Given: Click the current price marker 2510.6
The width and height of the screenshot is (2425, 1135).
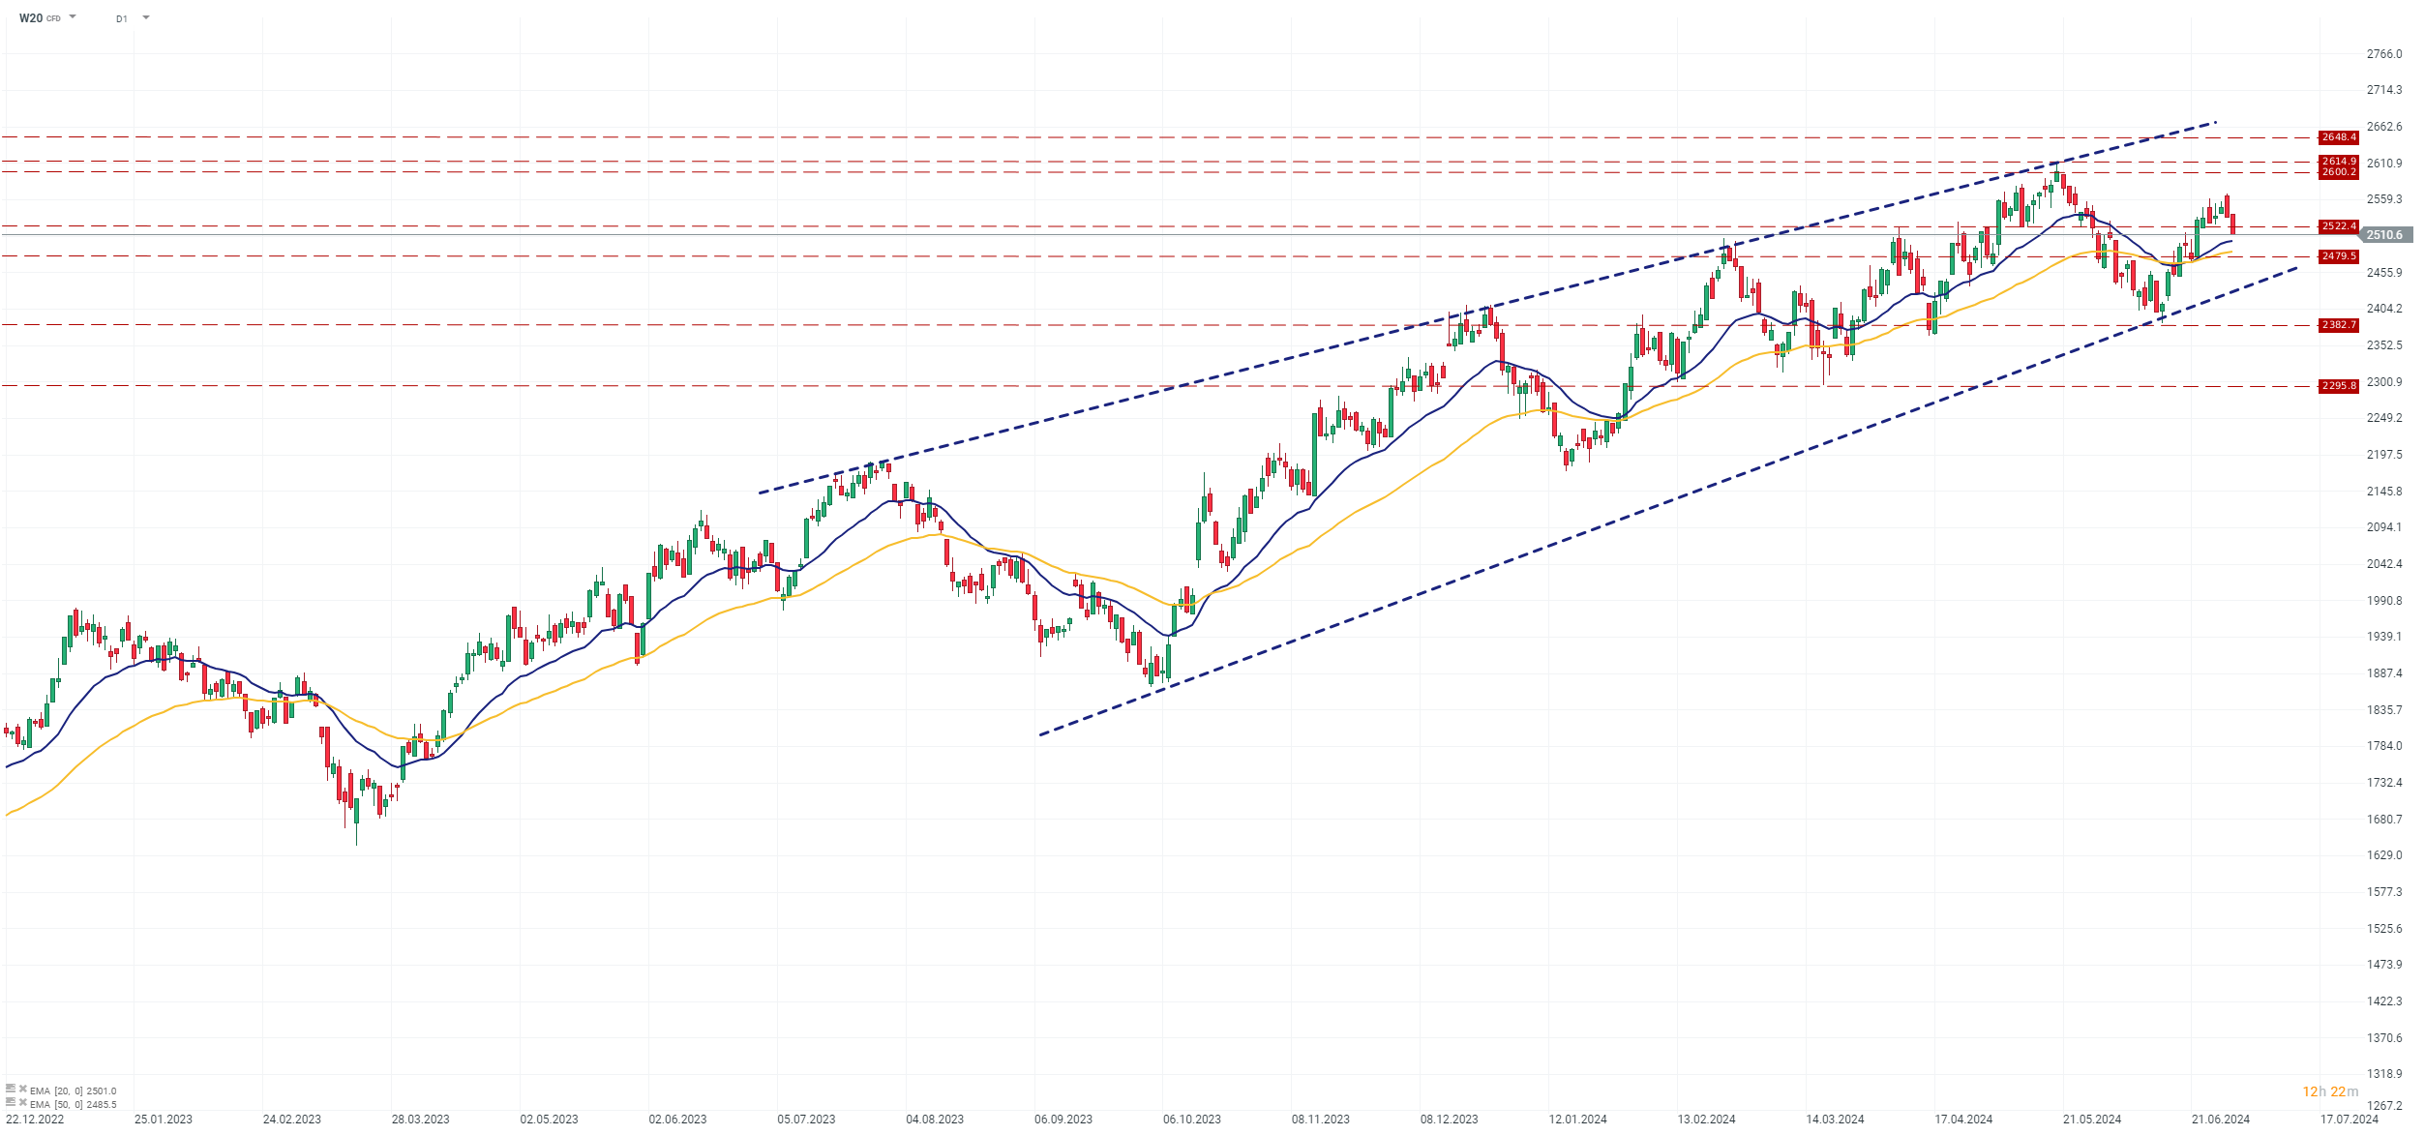Looking at the screenshot, I should click(x=2384, y=235).
